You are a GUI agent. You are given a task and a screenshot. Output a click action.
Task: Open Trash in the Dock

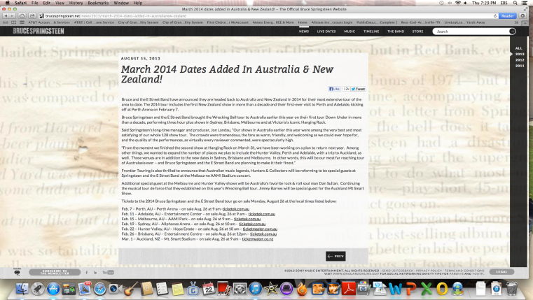[511, 289]
